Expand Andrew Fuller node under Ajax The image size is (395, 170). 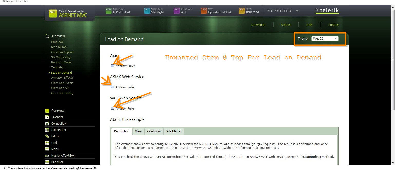(112, 66)
